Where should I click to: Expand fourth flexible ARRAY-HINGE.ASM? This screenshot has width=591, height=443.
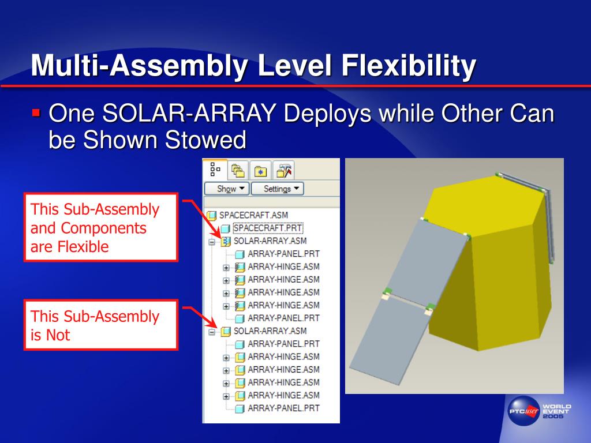(226, 306)
